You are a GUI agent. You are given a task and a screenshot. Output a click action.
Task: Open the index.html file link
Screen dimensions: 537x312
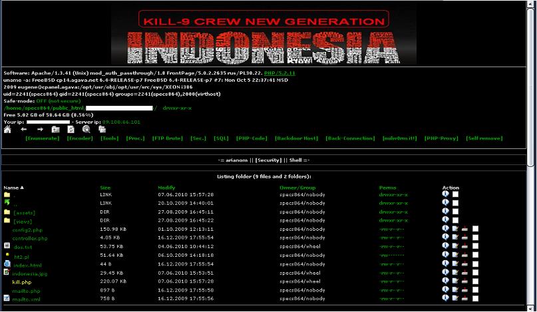coord(27,265)
